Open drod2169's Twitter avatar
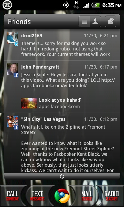Image resolution: width=124 pixels, height=207 pixels. [12, 39]
